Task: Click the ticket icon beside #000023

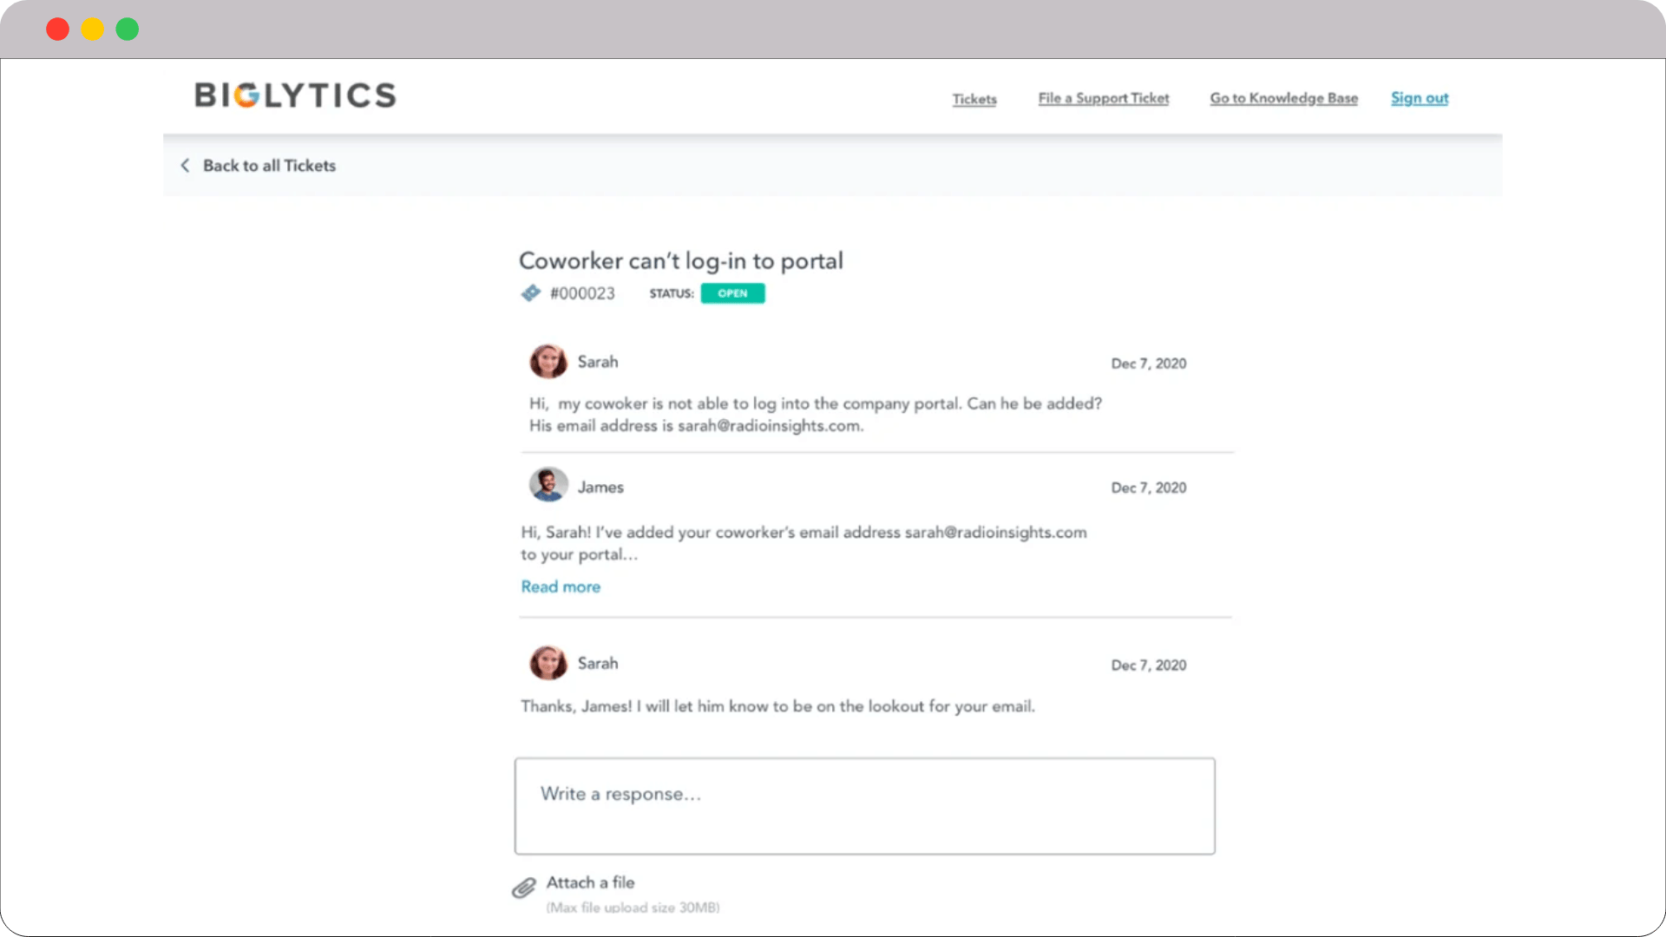Action: 530,292
